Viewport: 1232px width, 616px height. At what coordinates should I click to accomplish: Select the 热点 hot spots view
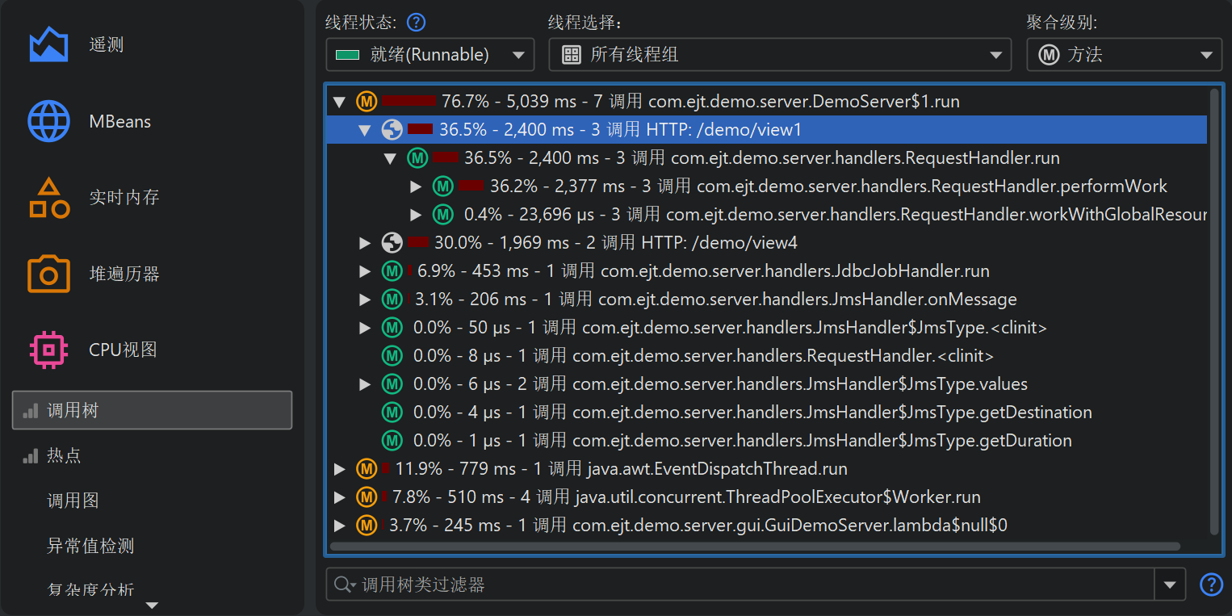coord(64,455)
